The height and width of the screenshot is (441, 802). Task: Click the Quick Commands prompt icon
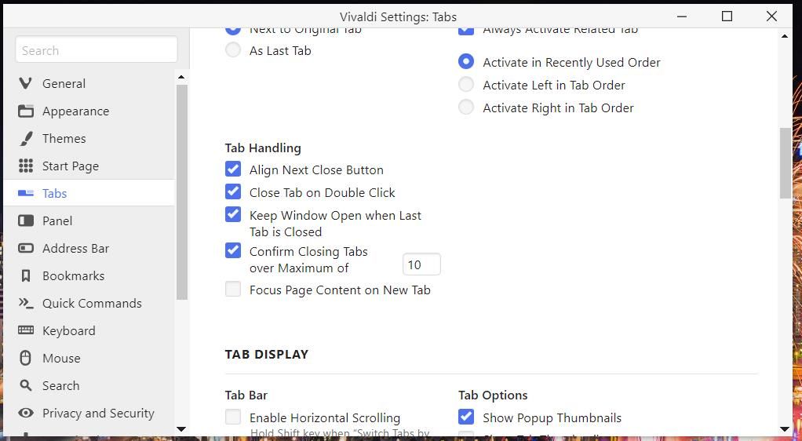point(26,303)
